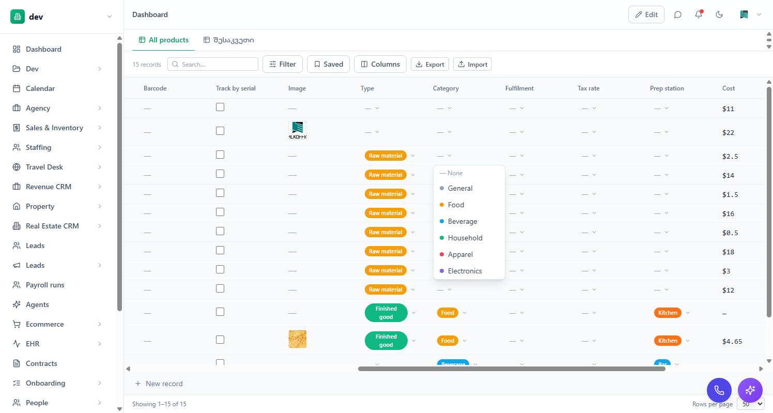Check Track by serial on $4.65 row
Viewport: 773px width, 413px height.
pyautogui.click(x=220, y=340)
